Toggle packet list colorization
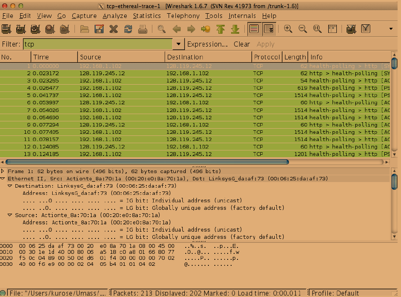Viewport: 401px width, 297px height. pyautogui.click(x=254, y=29)
